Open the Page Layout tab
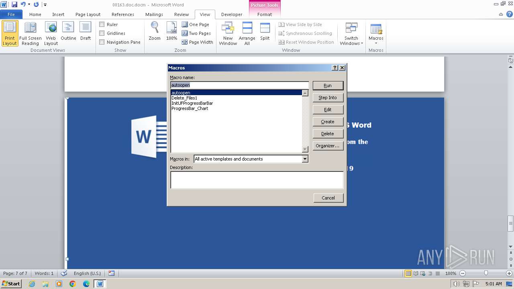Screen dimensions: 514x289 [88, 14]
